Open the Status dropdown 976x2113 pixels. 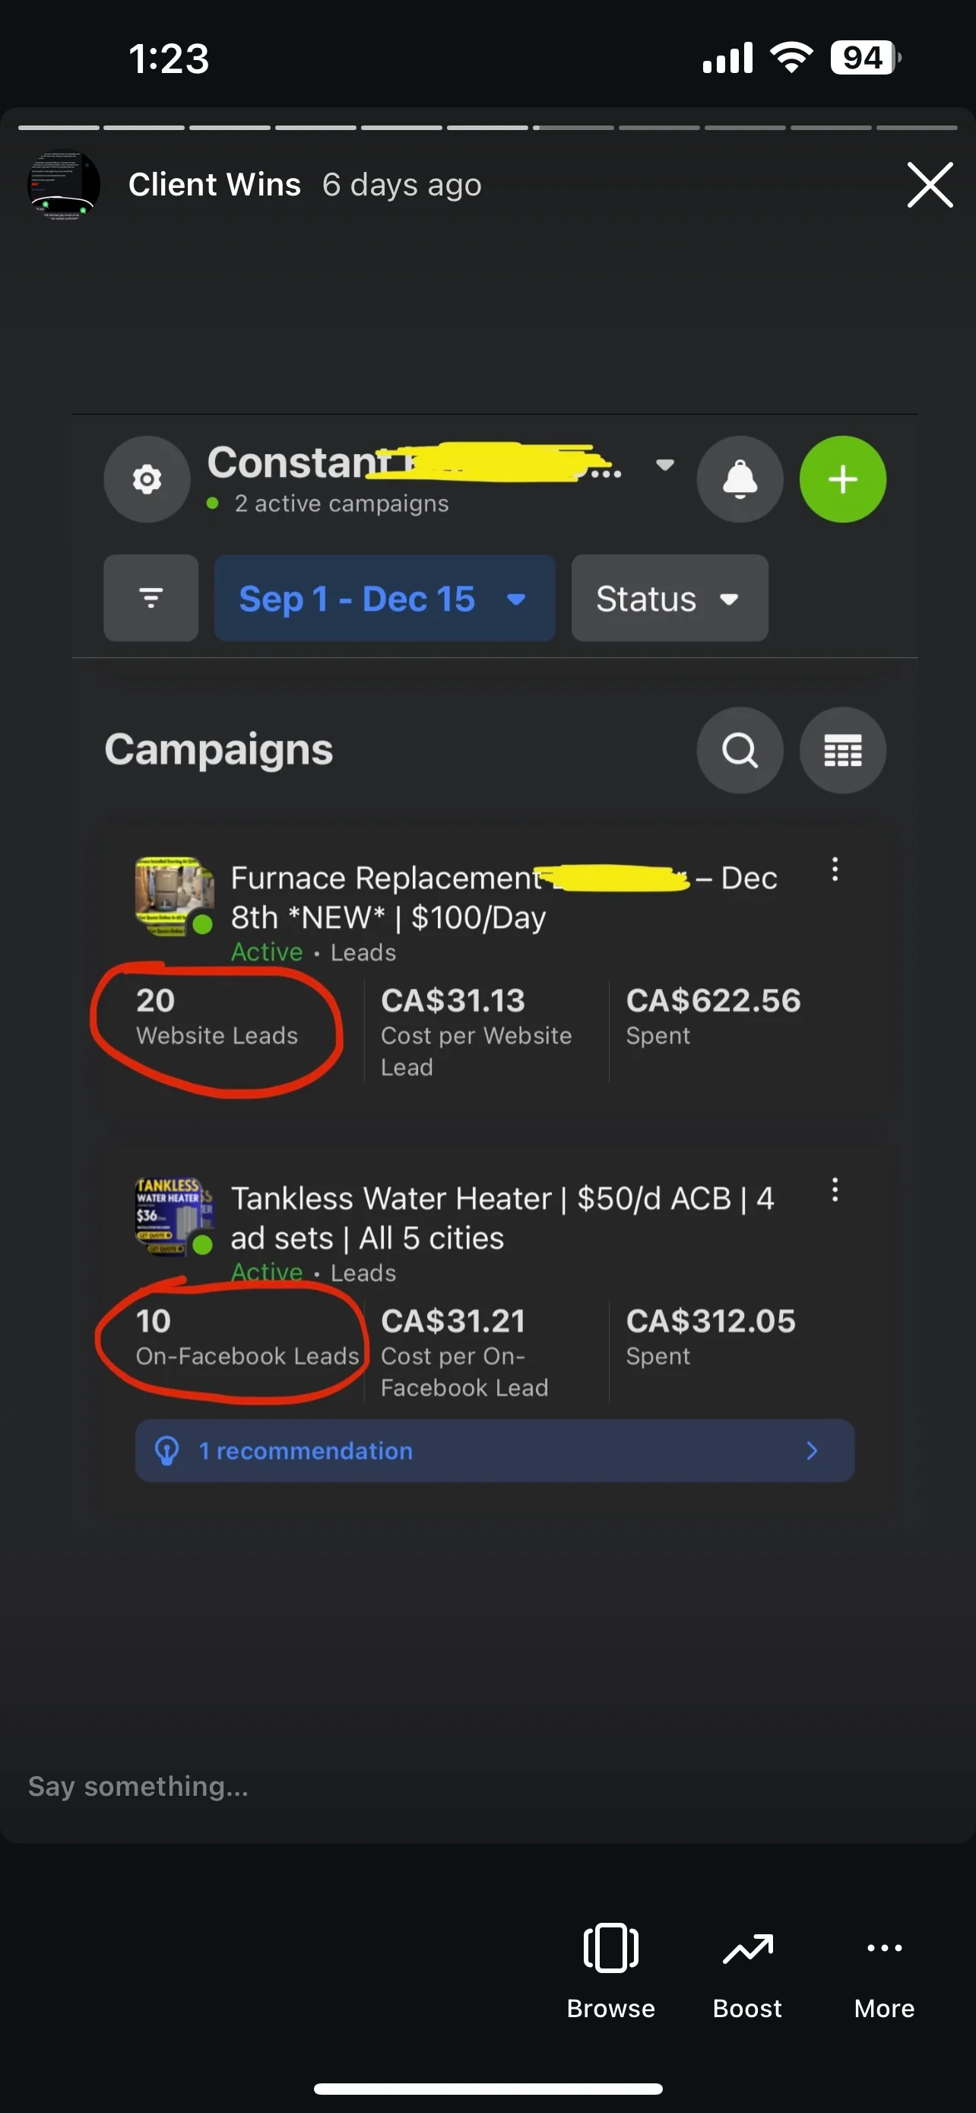point(669,598)
